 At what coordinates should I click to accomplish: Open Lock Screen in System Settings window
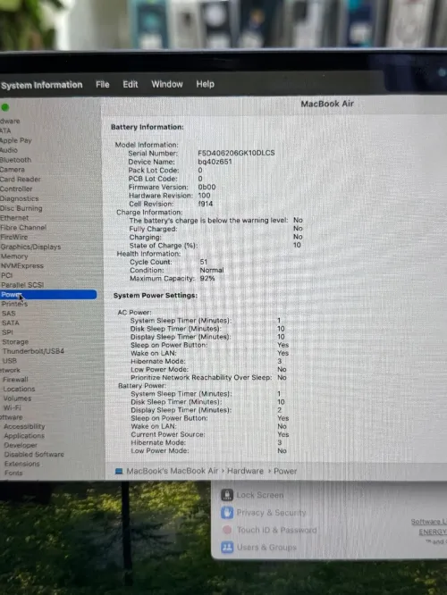point(252,495)
